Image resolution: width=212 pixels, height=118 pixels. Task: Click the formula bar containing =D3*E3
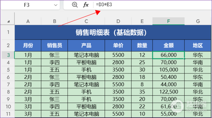152,5
